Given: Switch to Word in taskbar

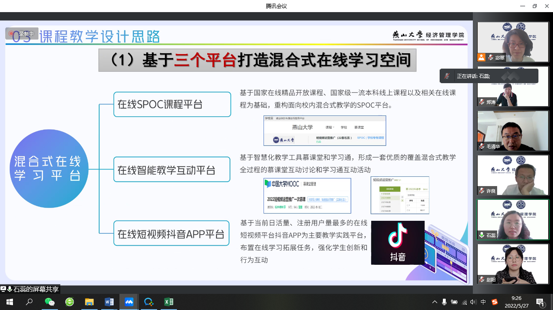Looking at the screenshot, I should 109,302.
